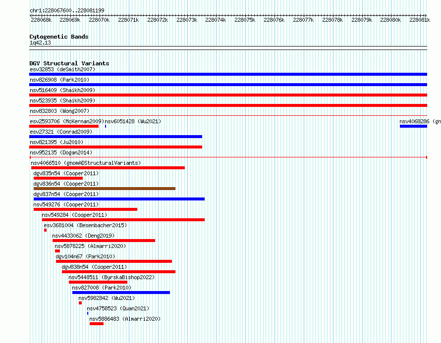Click the small red esv3681004 marker
The image size is (441, 343).
click(45, 230)
